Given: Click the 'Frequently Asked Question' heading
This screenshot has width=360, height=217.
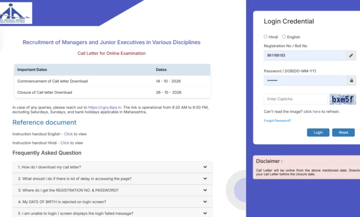Looking at the screenshot, I should point(47,153).
